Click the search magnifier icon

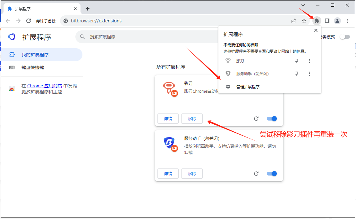pos(82,37)
